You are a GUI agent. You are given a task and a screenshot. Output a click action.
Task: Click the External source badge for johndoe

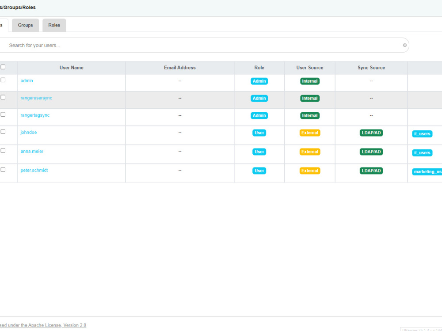pos(310,133)
